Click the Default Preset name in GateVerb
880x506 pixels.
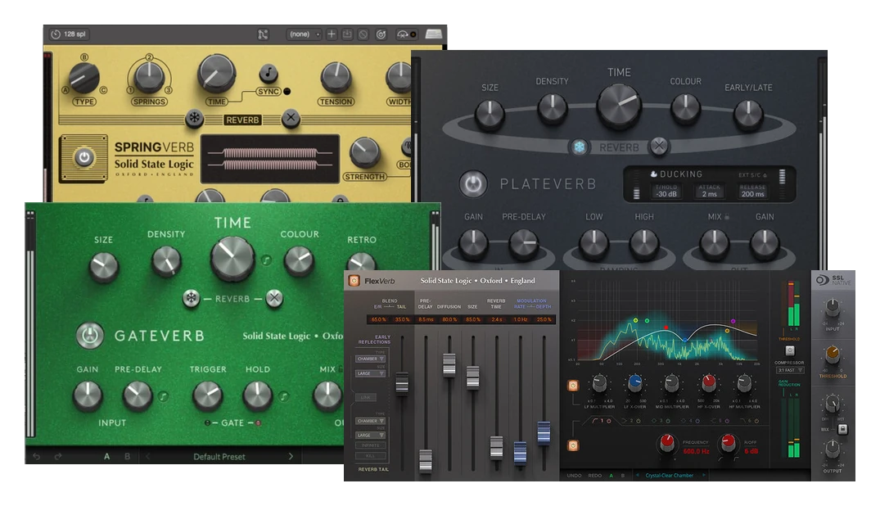point(219,457)
